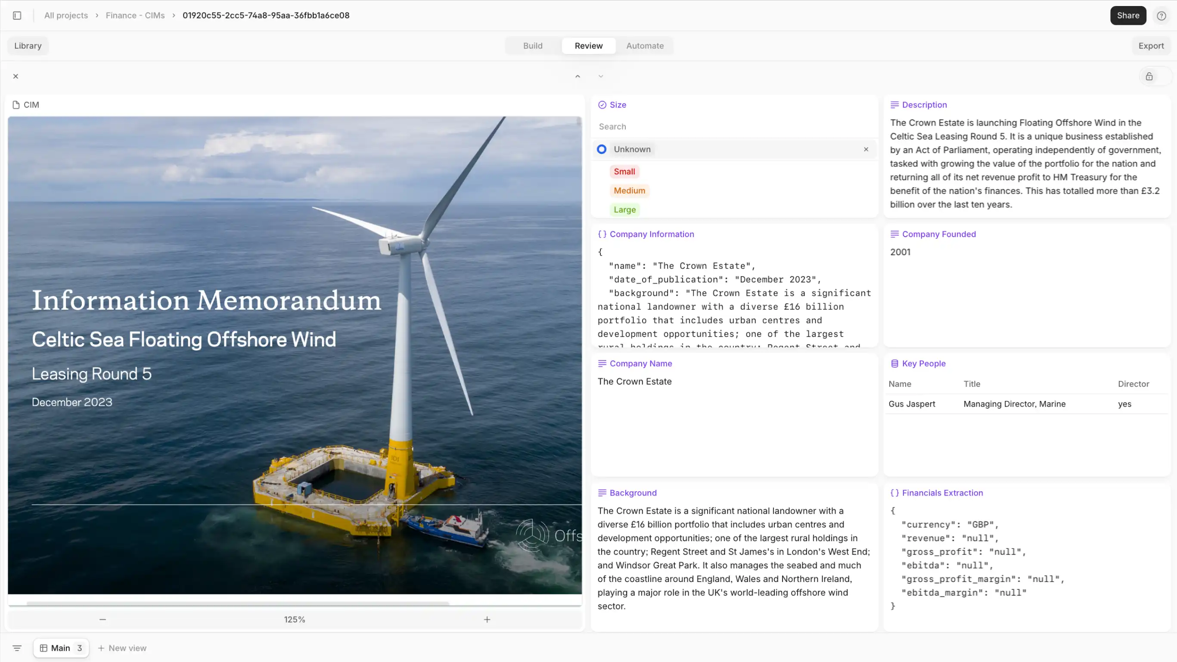The height and width of the screenshot is (662, 1177).
Task: Add a New view
Action: (x=122, y=648)
